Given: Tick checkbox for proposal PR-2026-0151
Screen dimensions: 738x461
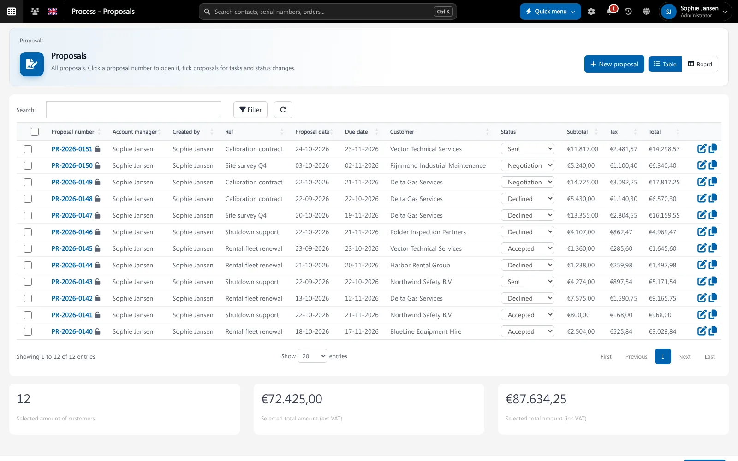Looking at the screenshot, I should coord(28,149).
